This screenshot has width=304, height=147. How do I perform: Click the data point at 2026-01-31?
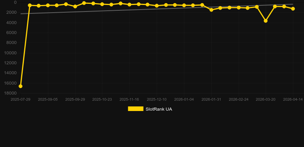pyautogui.click(x=211, y=10)
